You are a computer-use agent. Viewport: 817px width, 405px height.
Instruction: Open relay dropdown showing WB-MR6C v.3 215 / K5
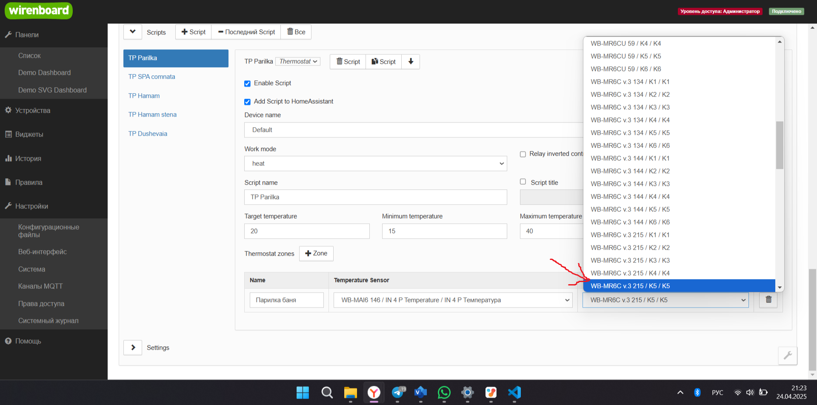click(666, 300)
